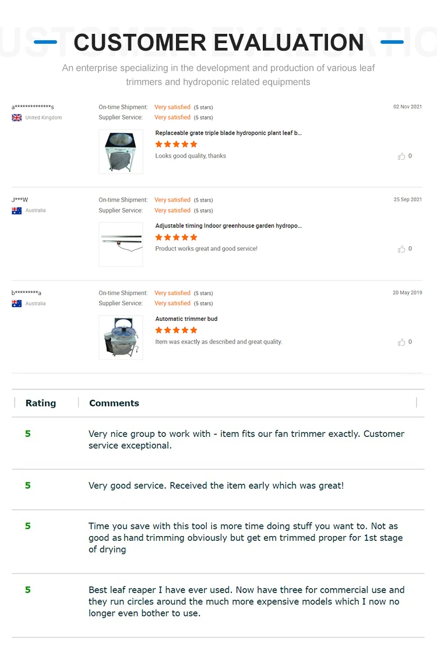The height and width of the screenshot is (665, 437).
Task: Click star rating under Replaceable grate review
Action: tap(176, 144)
